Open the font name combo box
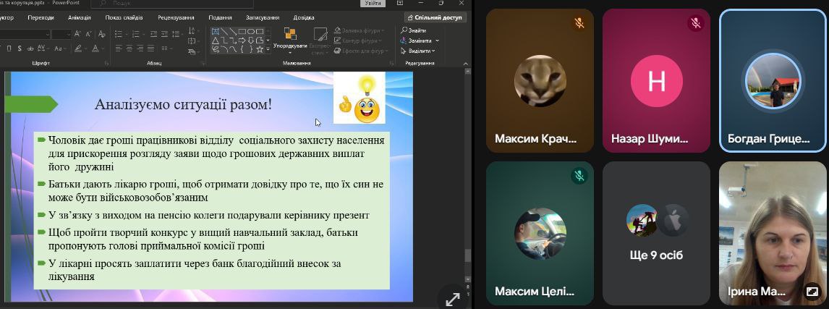 25,34
